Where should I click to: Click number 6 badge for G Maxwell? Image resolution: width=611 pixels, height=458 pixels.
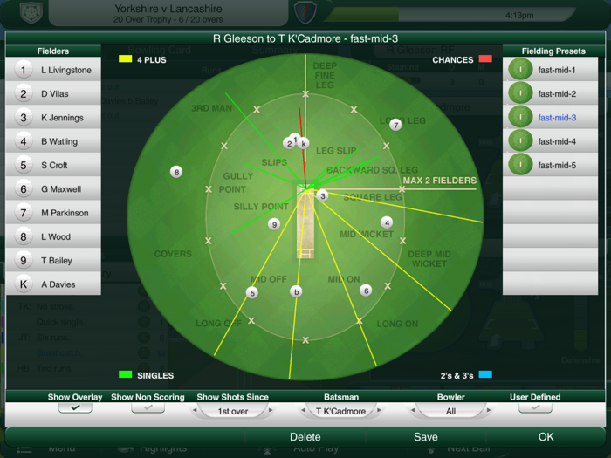(x=24, y=189)
